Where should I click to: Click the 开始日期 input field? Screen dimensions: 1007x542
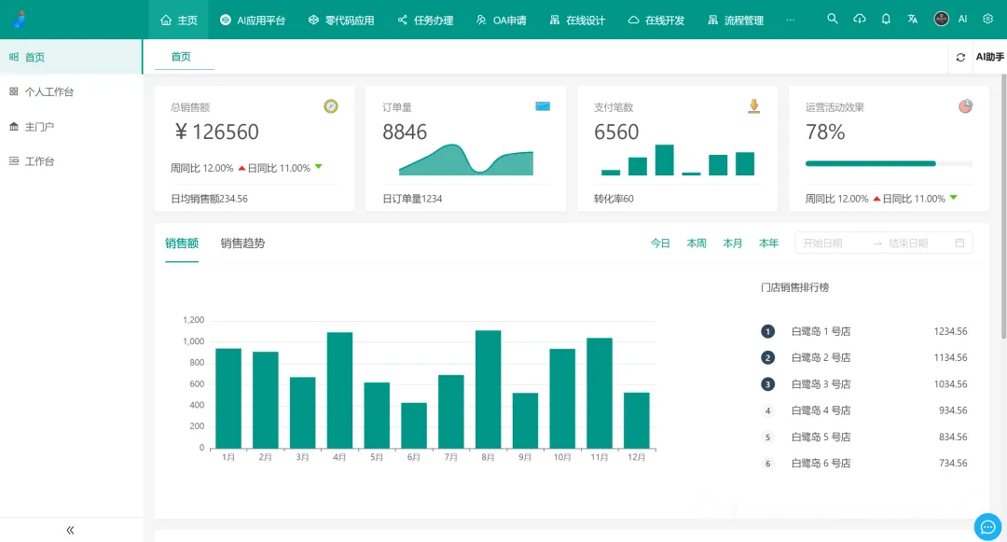coord(830,243)
